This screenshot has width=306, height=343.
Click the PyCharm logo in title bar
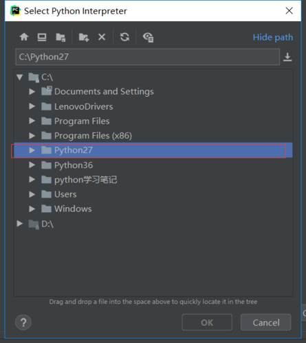click(x=16, y=11)
